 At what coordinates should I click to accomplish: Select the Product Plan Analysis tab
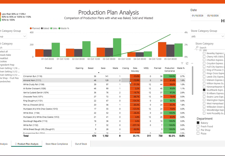[x=26, y=144]
